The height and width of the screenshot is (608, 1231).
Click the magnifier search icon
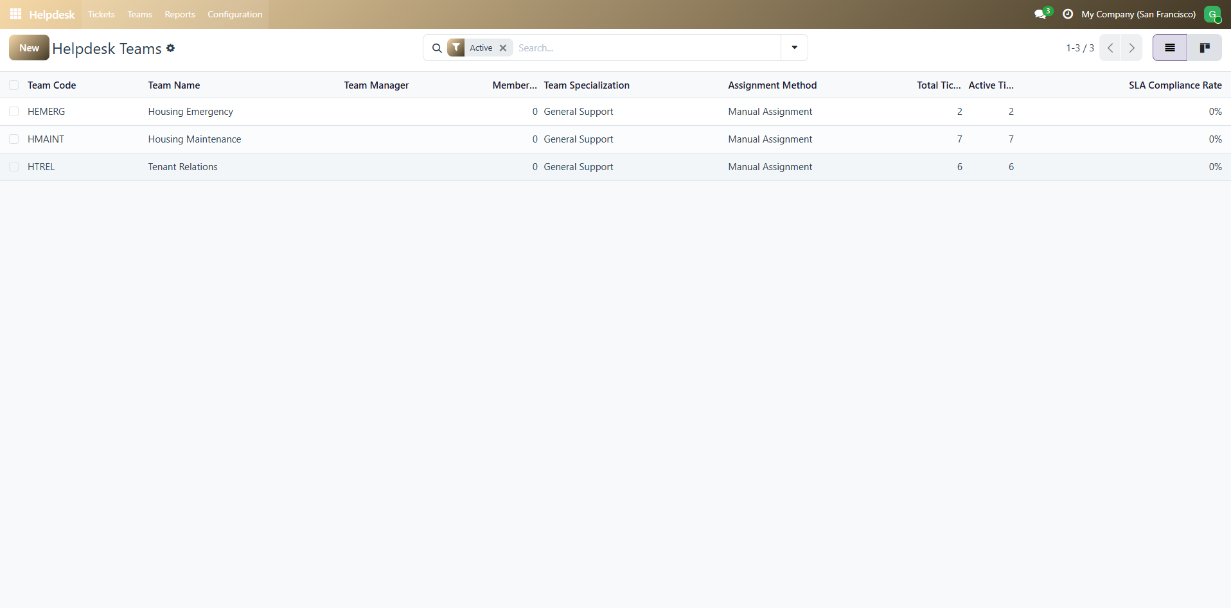(437, 48)
